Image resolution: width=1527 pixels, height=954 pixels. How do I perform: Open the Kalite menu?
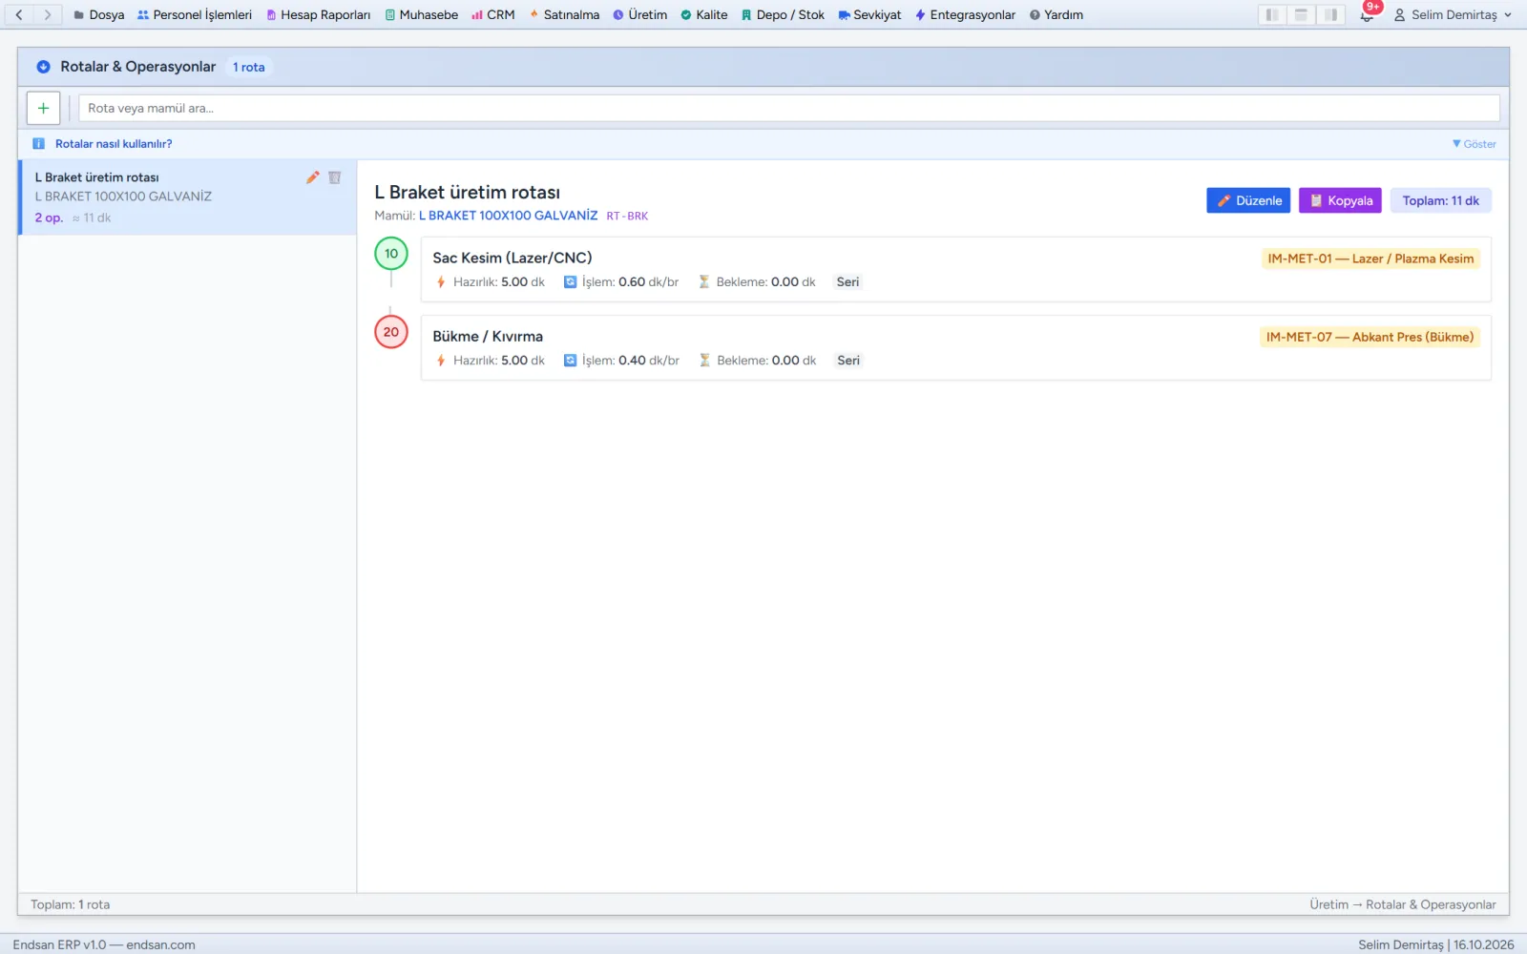(x=704, y=14)
